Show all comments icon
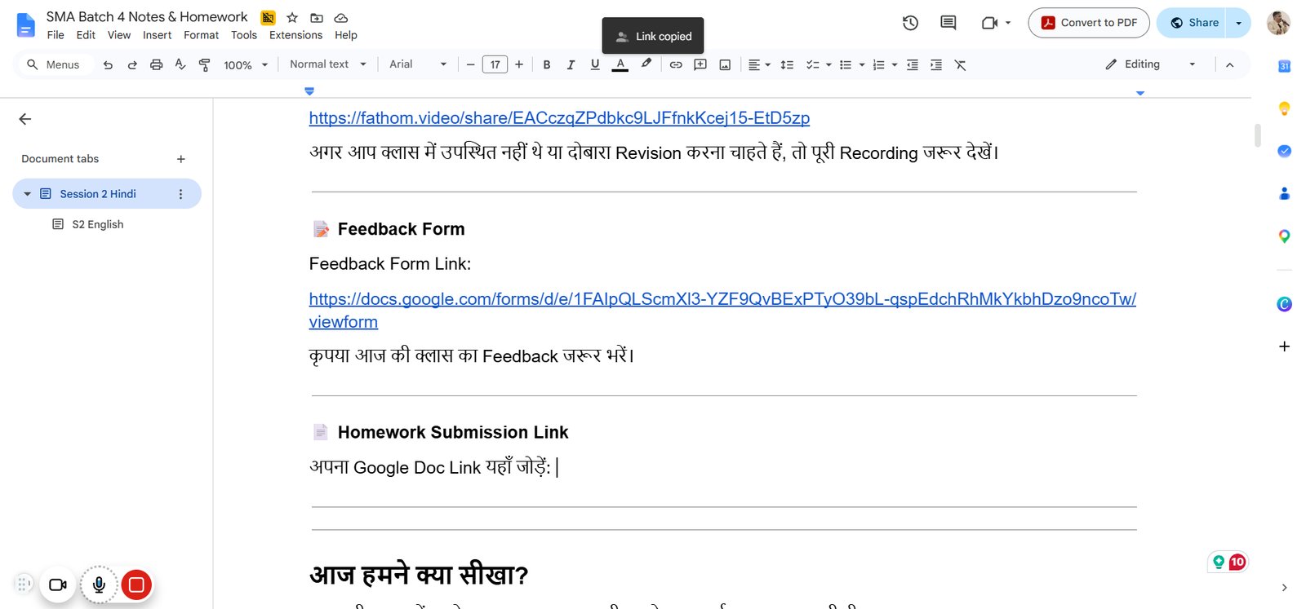Viewport: 1306px width, 609px height. (x=948, y=23)
